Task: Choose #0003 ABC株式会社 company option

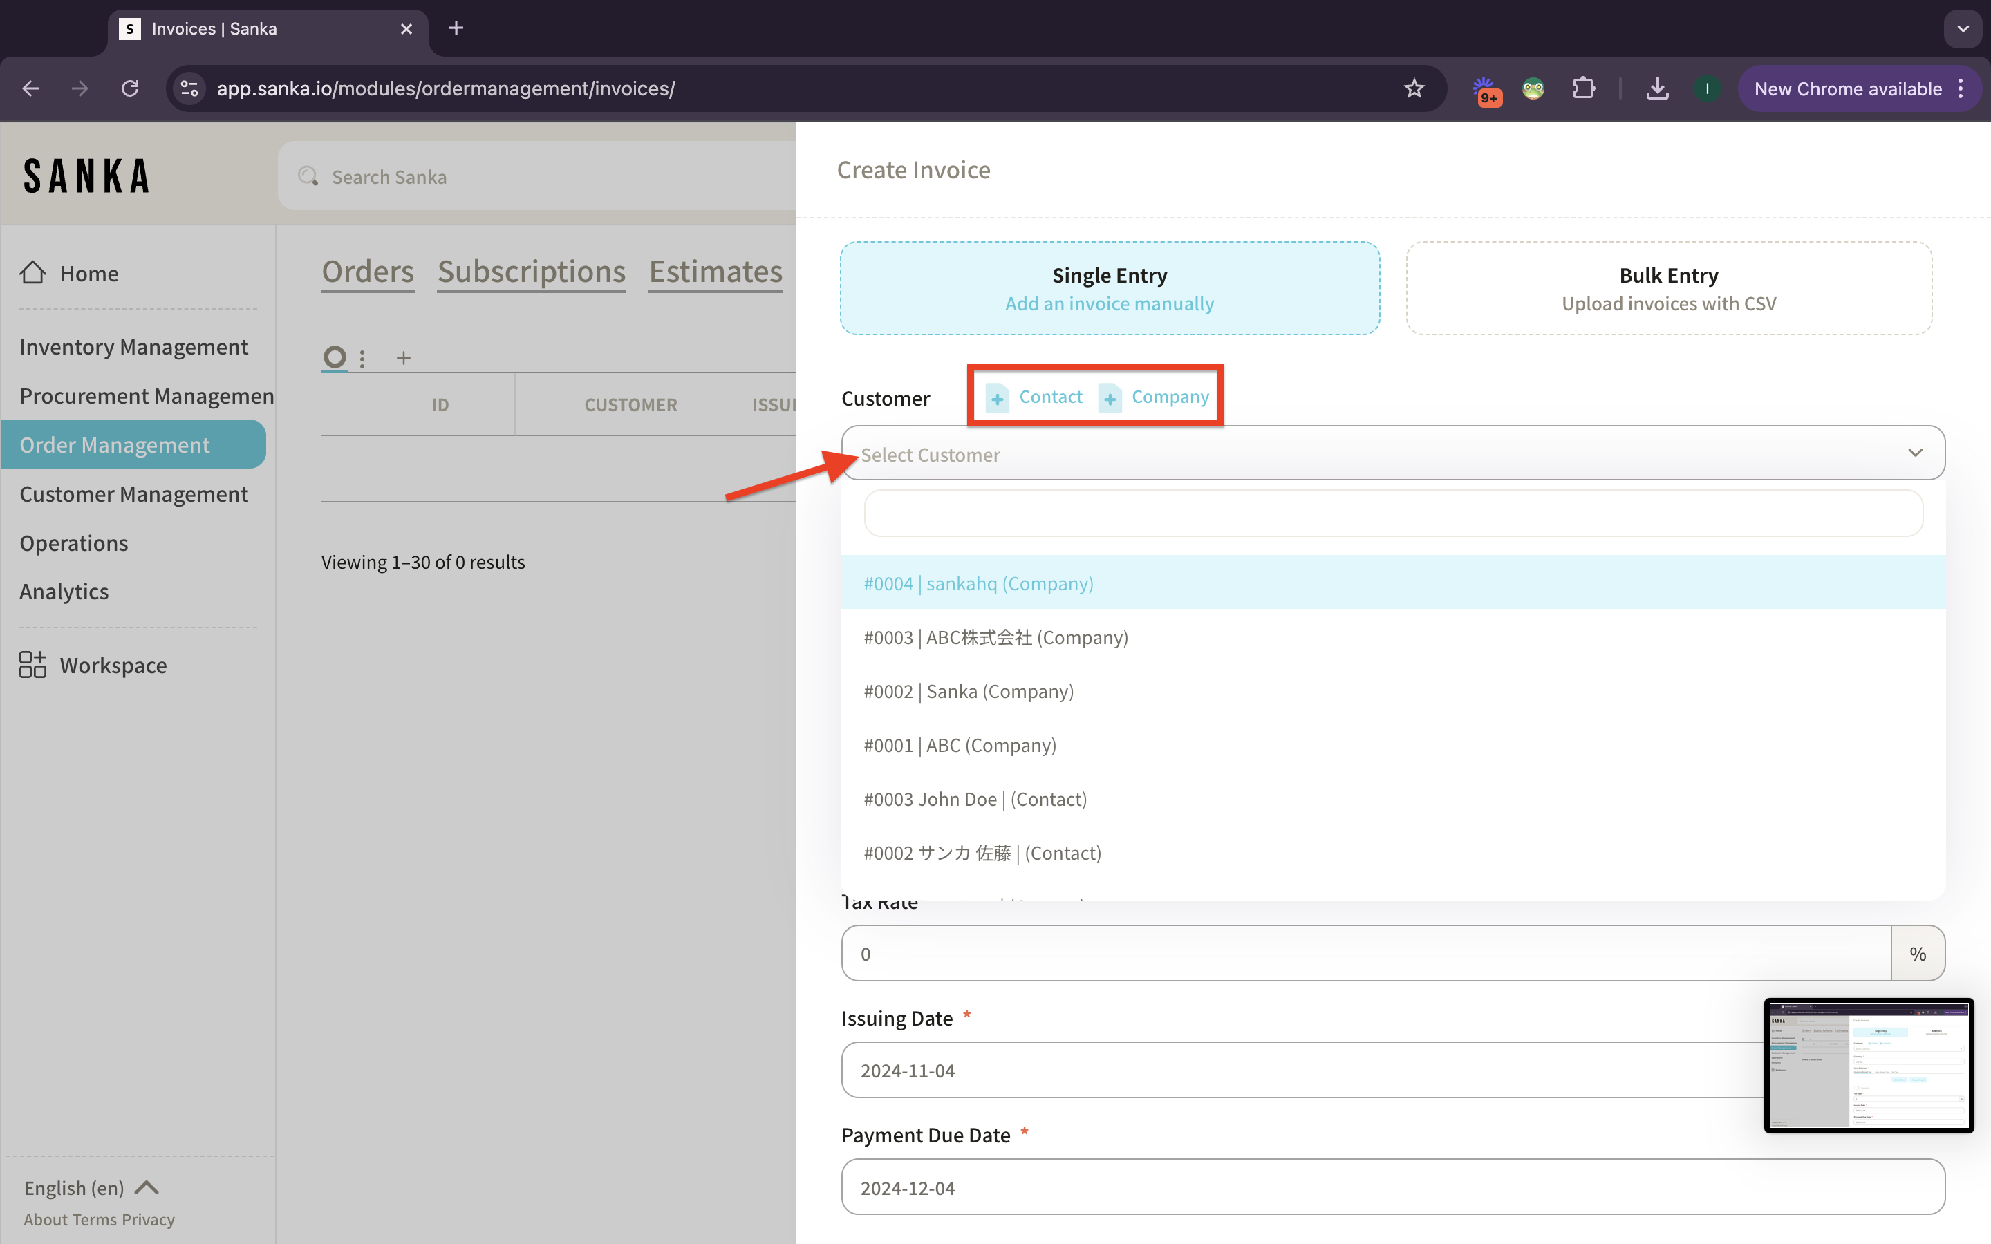Action: (x=996, y=638)
